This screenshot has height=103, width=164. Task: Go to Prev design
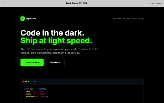[151, 3]
